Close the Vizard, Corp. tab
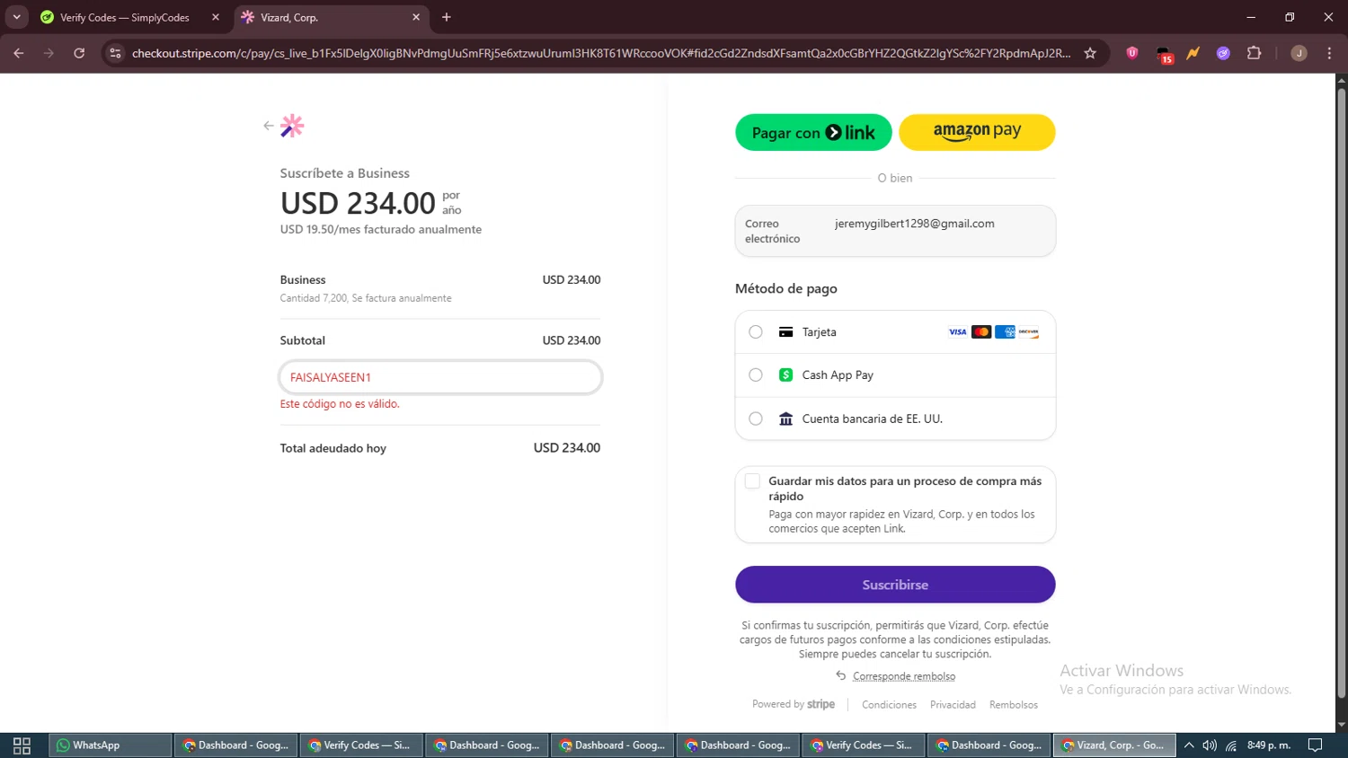The height and width of the screenshot is (758, 1348). point(416,17)
